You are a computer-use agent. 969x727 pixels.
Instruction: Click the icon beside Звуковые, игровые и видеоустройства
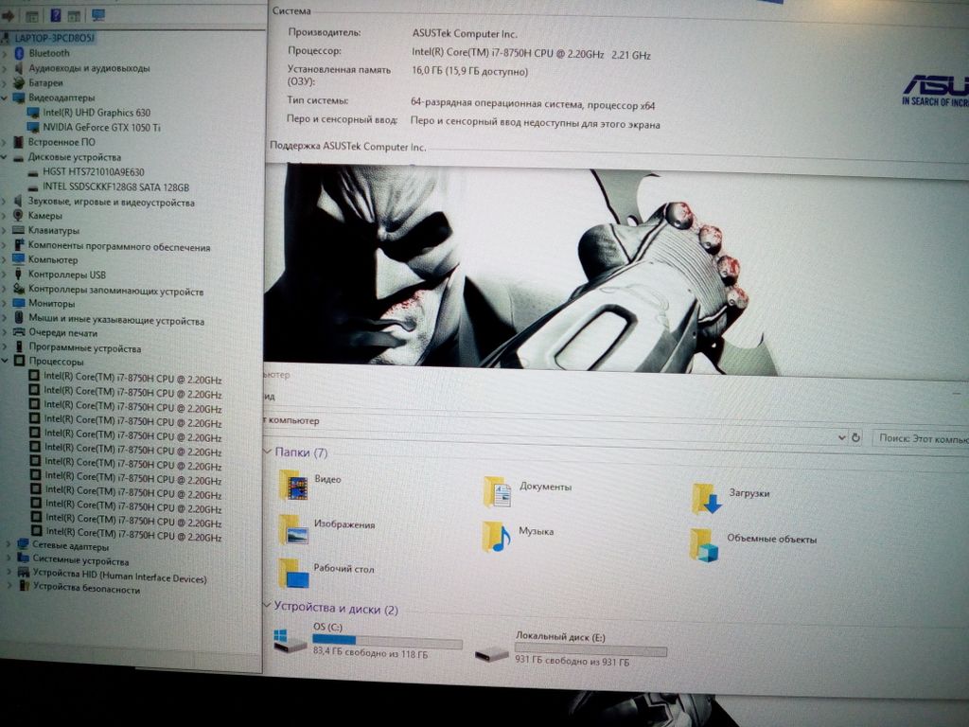point(18,202)
